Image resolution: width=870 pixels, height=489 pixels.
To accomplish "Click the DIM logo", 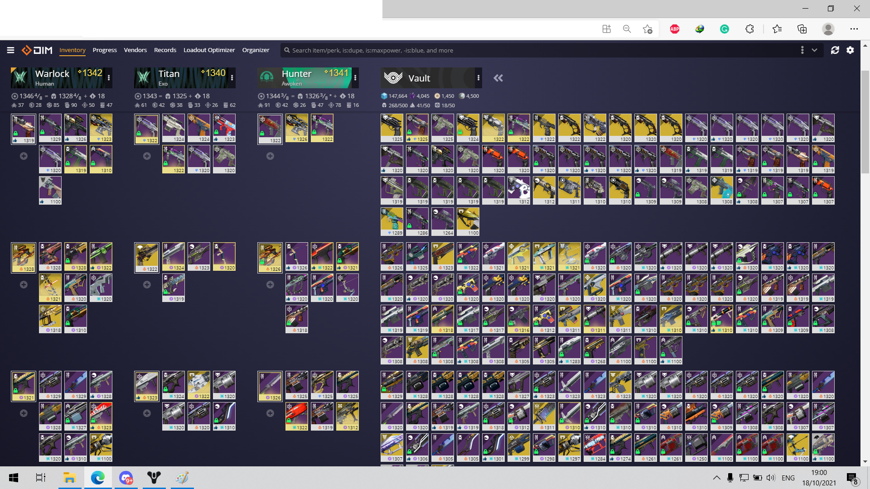I will click(37, 50).
